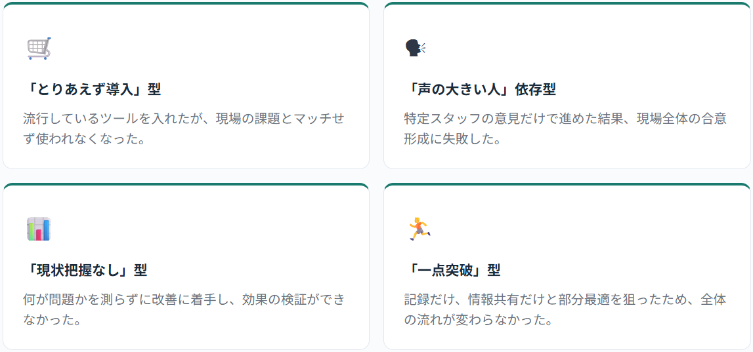Select the 「声の大きい人」依存型 heading
Viewport: 753px width, 352px height.
[x=480, y=89]
